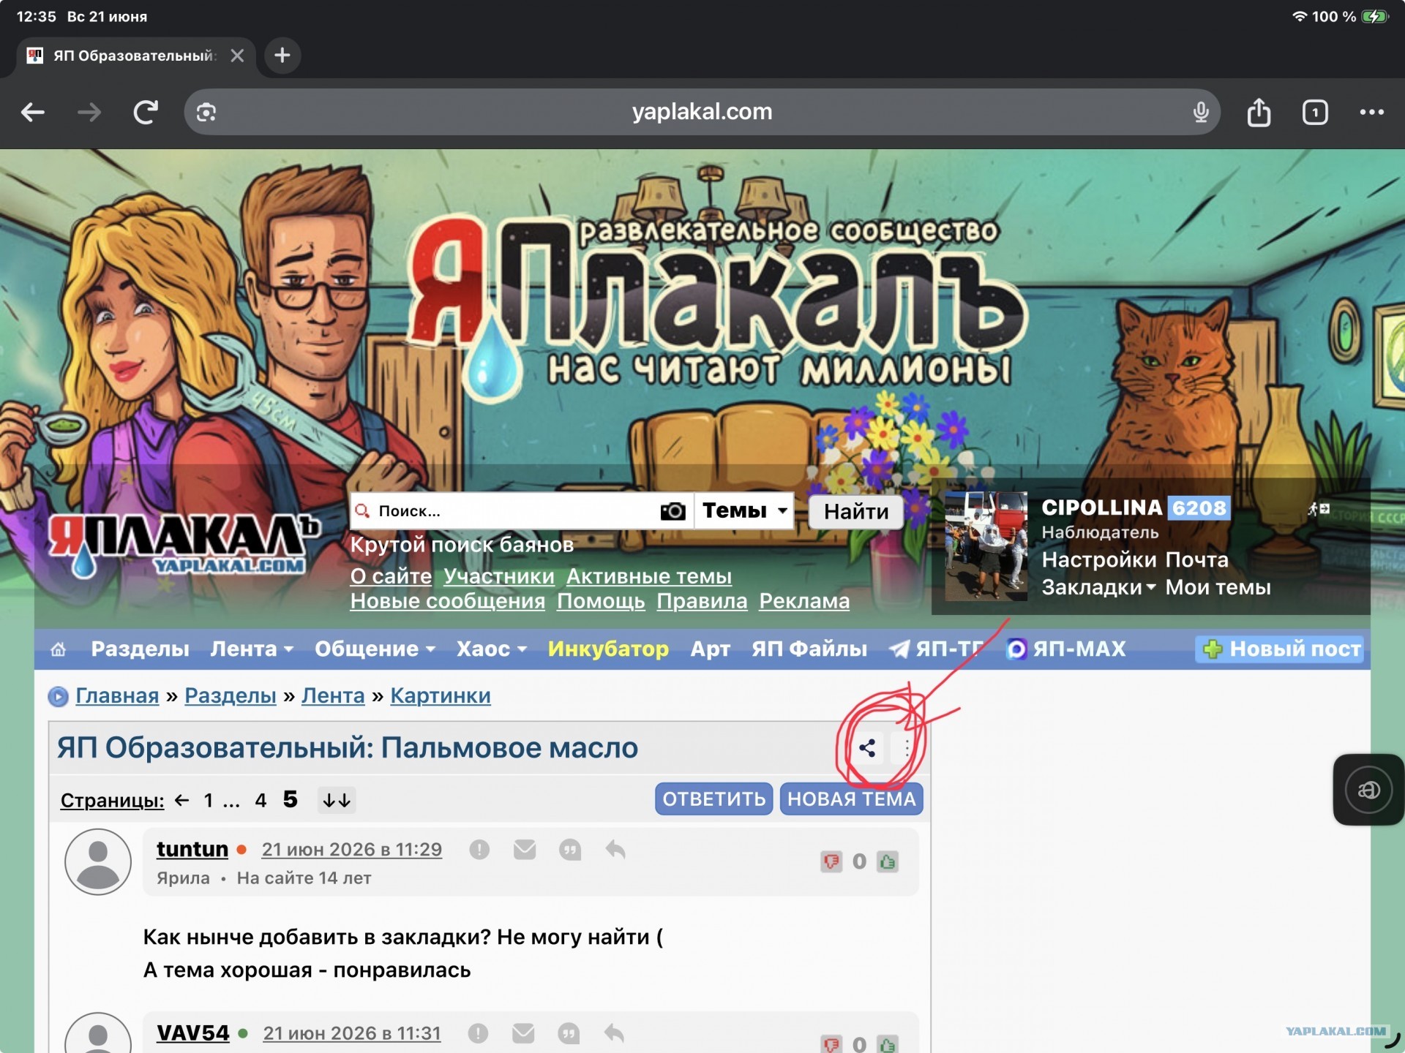The width and height of the screenshot is (1405, 1053).
Task: Go back with the browser back arrow
Action: (33, 112)
